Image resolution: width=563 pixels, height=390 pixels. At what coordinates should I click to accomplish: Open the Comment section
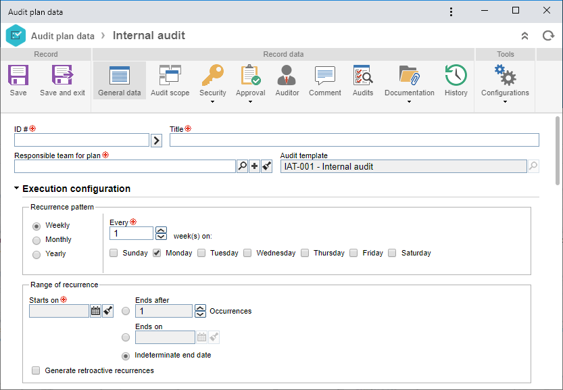[325, 80]
